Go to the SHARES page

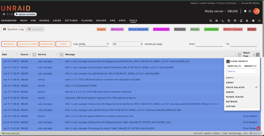point(44,21)
